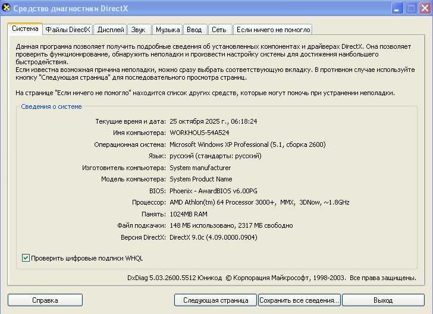
Task: Click the BIOS label
Action: [158, 191]
